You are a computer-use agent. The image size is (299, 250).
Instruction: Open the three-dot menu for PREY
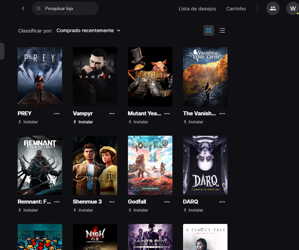(57, 114)
